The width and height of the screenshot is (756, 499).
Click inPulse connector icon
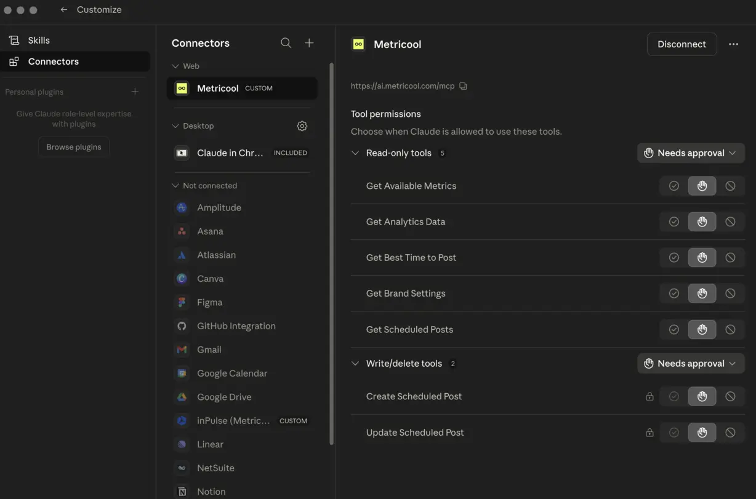(182, 421)
